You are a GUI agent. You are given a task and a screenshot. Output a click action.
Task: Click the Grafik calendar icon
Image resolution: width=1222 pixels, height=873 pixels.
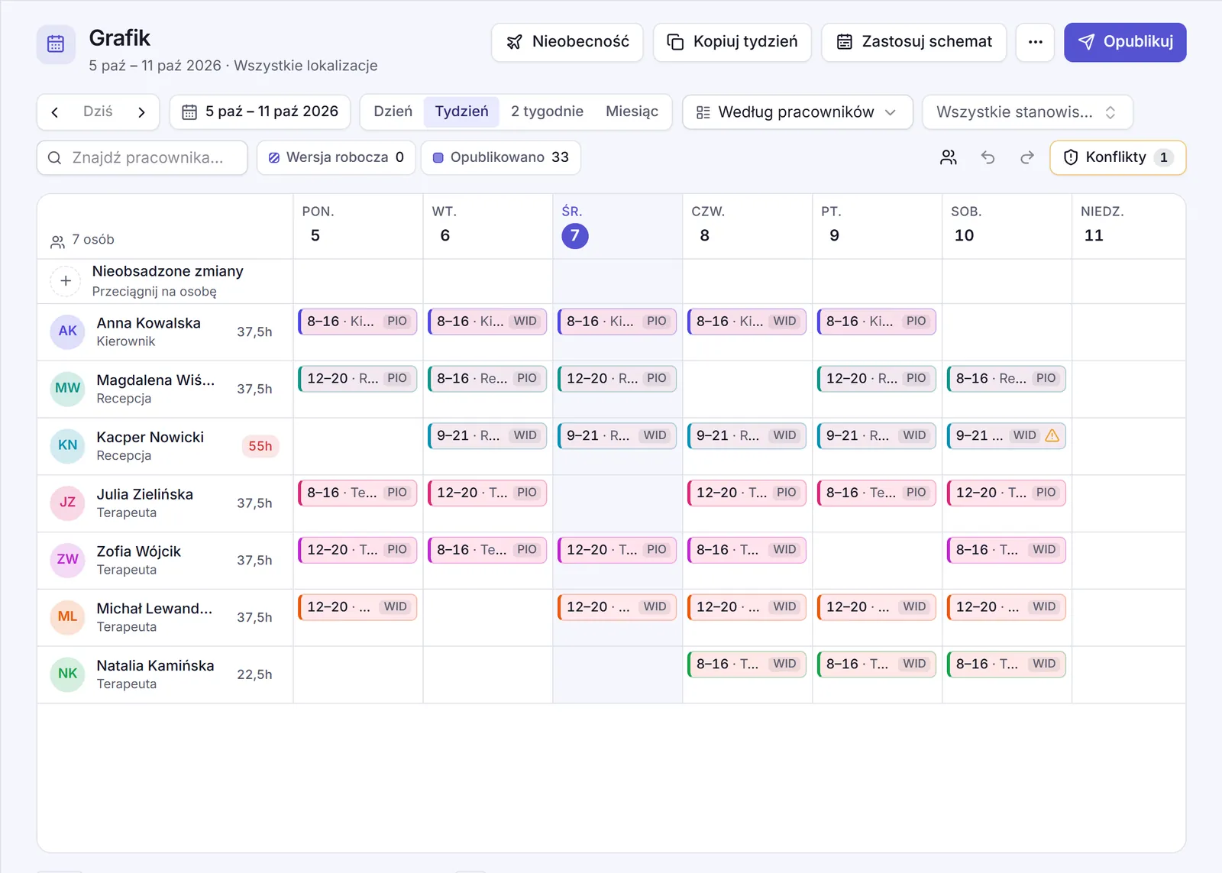56,44
